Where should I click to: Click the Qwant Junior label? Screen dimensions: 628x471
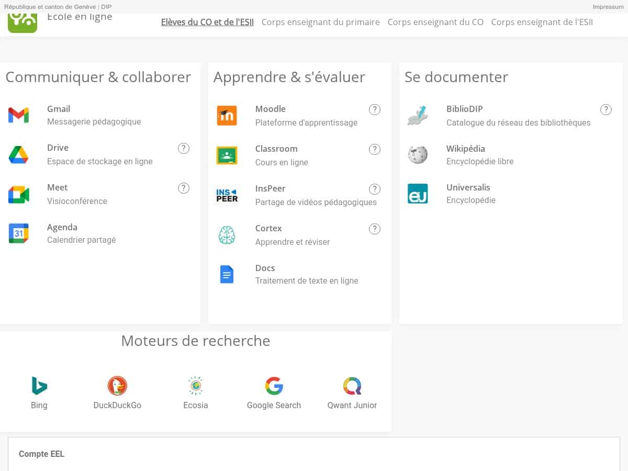(352, 405)
